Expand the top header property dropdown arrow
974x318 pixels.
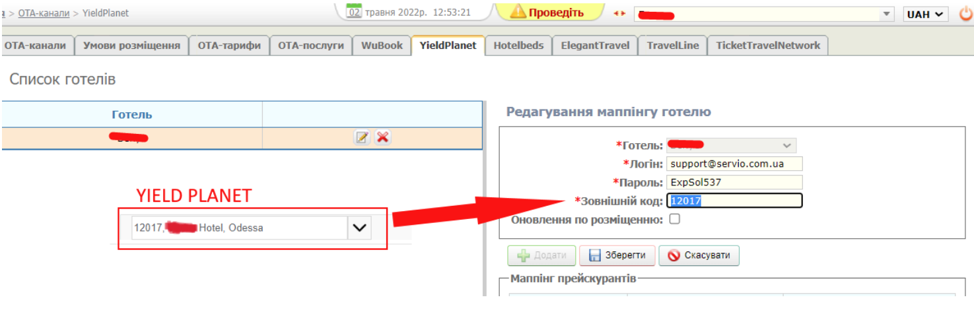point(886,14)
